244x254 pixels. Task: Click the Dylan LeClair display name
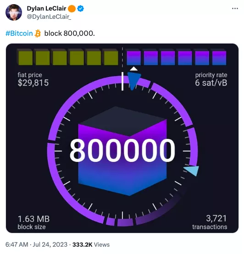tap(46, 8)
